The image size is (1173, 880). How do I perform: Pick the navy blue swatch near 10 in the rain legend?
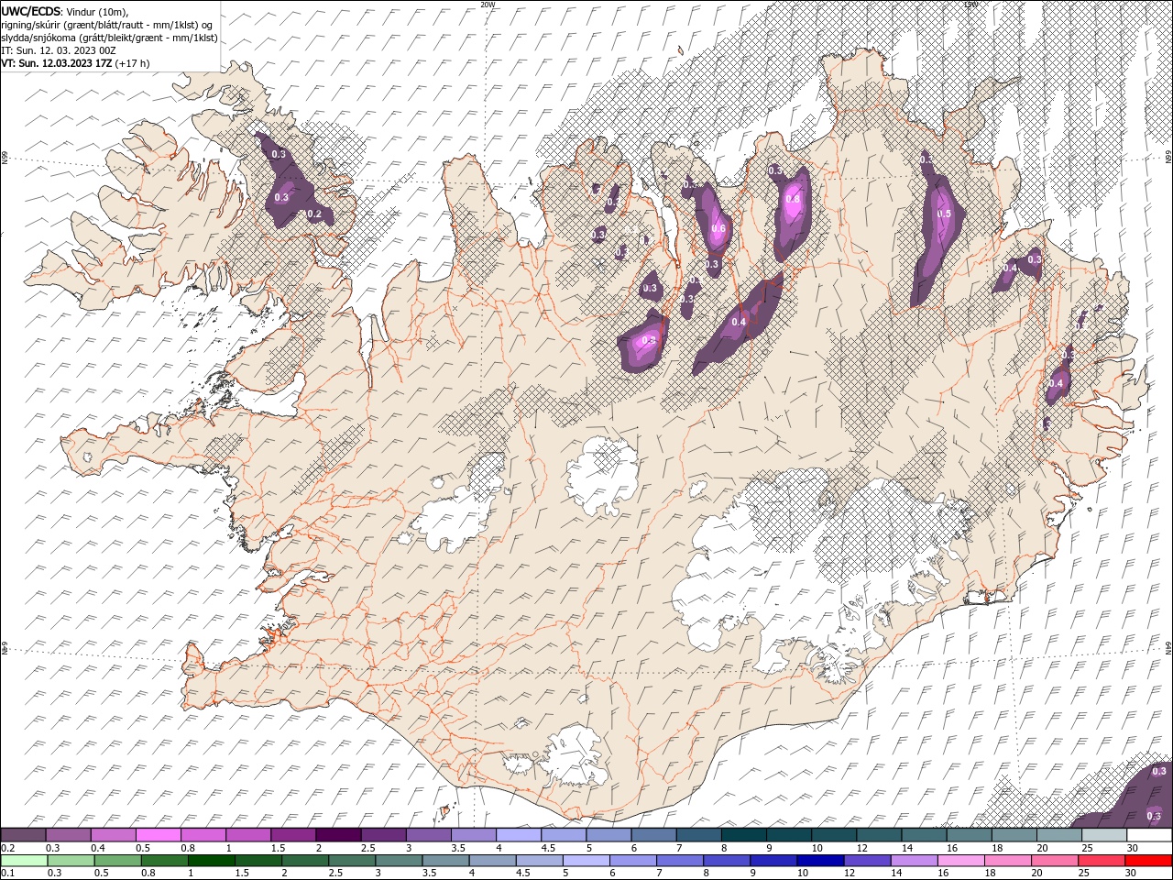click(820, 861)
